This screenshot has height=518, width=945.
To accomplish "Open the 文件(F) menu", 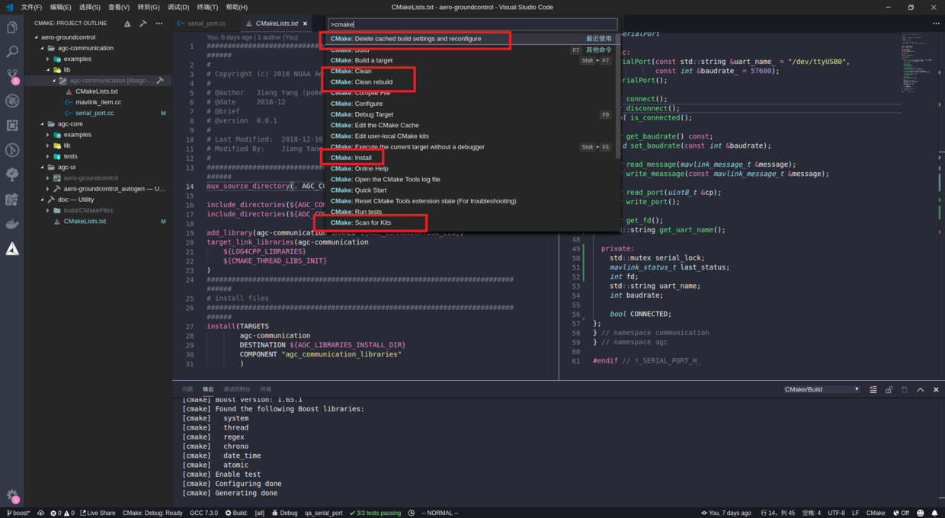I will pyautogui.click(x=31, y=7).
